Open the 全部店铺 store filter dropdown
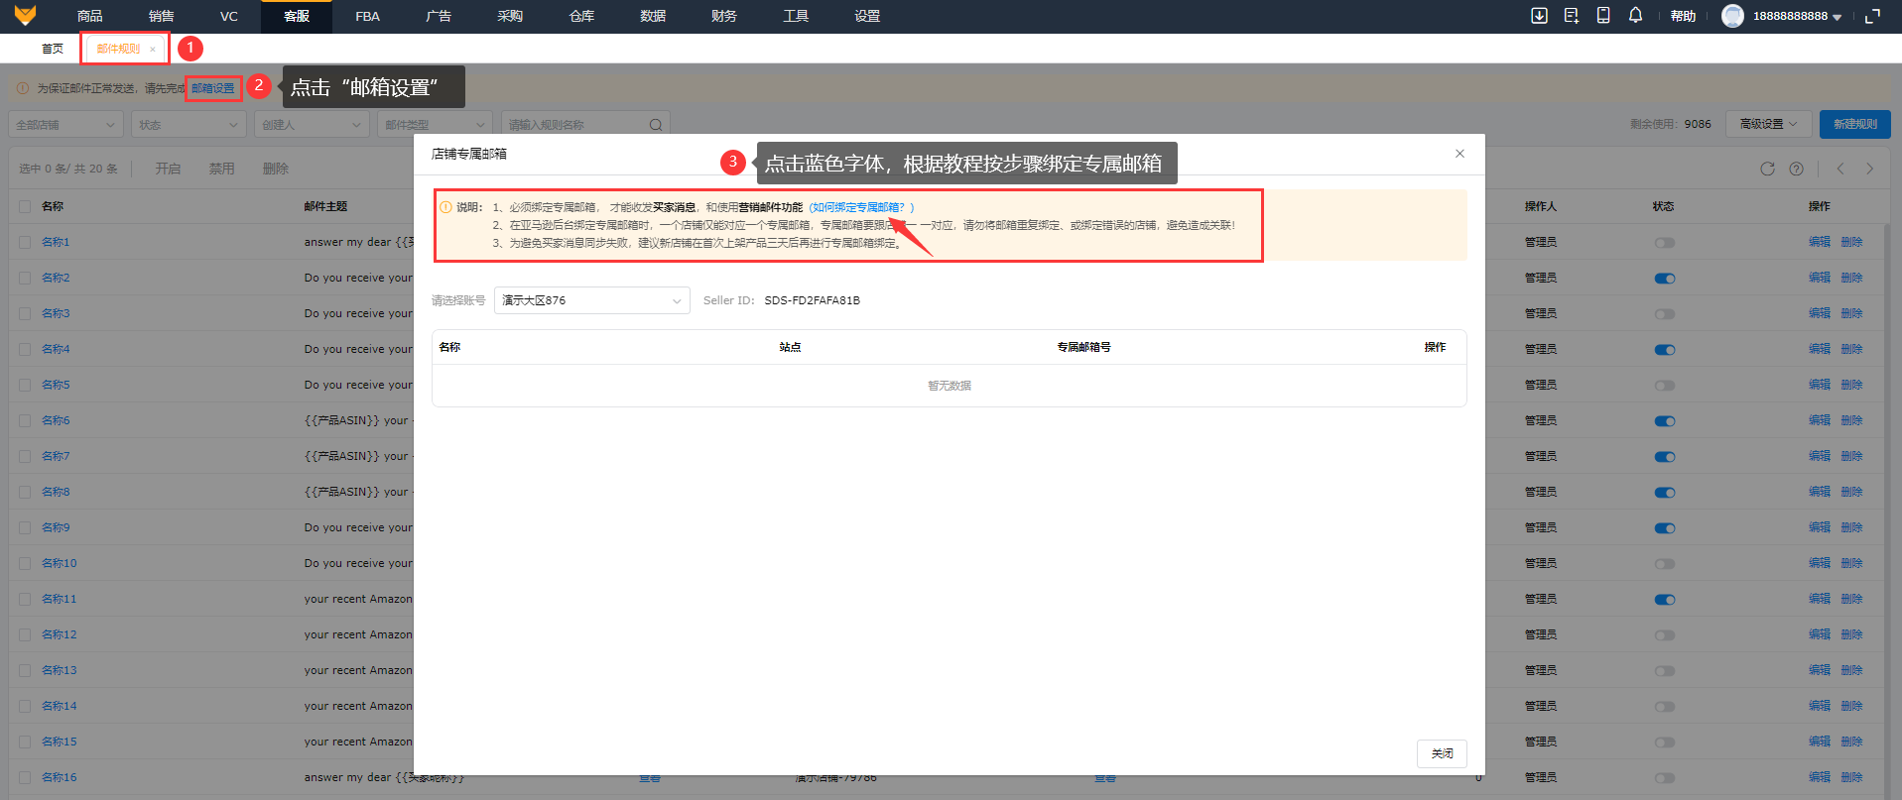Screen dimensions: 1902x800 [65, 125]
